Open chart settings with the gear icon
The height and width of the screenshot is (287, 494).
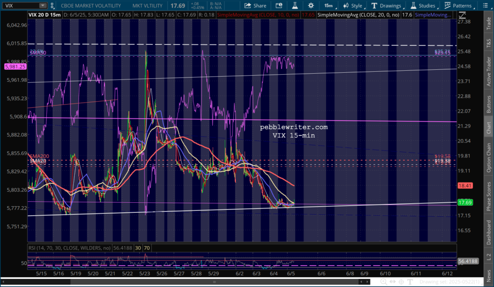click(311, 6)
